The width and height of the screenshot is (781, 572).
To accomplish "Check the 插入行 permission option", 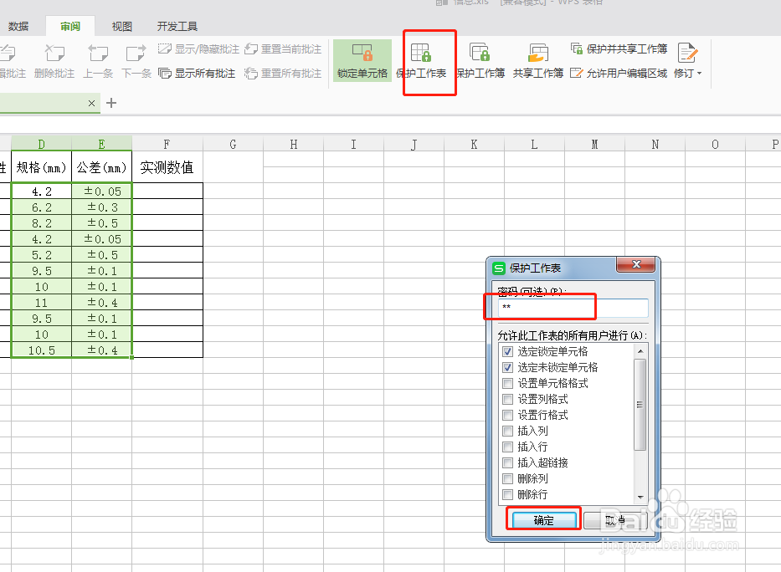I will 508,447.
